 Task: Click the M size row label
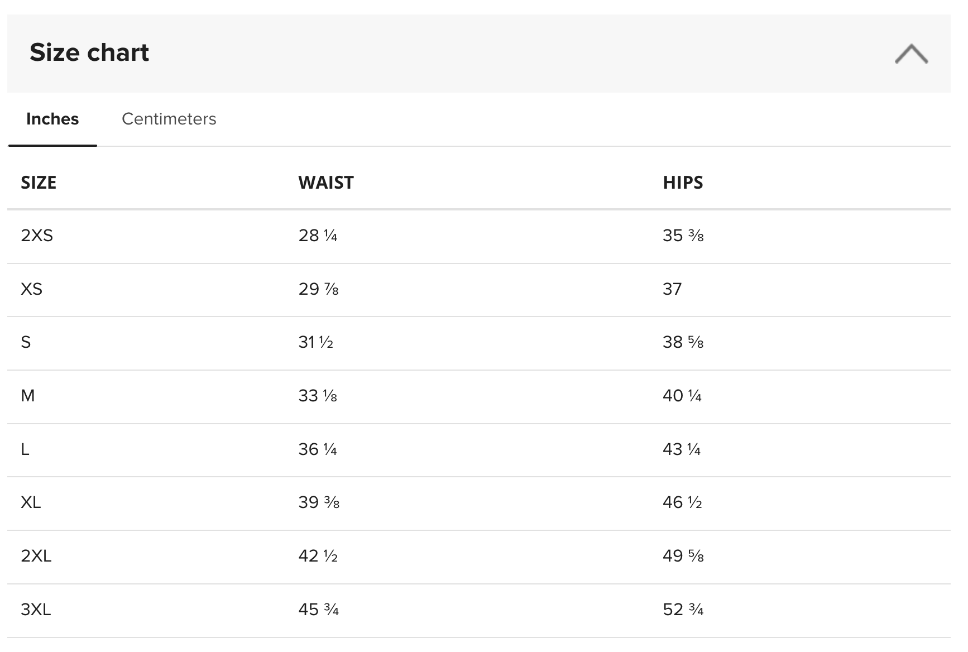(x=28, y=396)
